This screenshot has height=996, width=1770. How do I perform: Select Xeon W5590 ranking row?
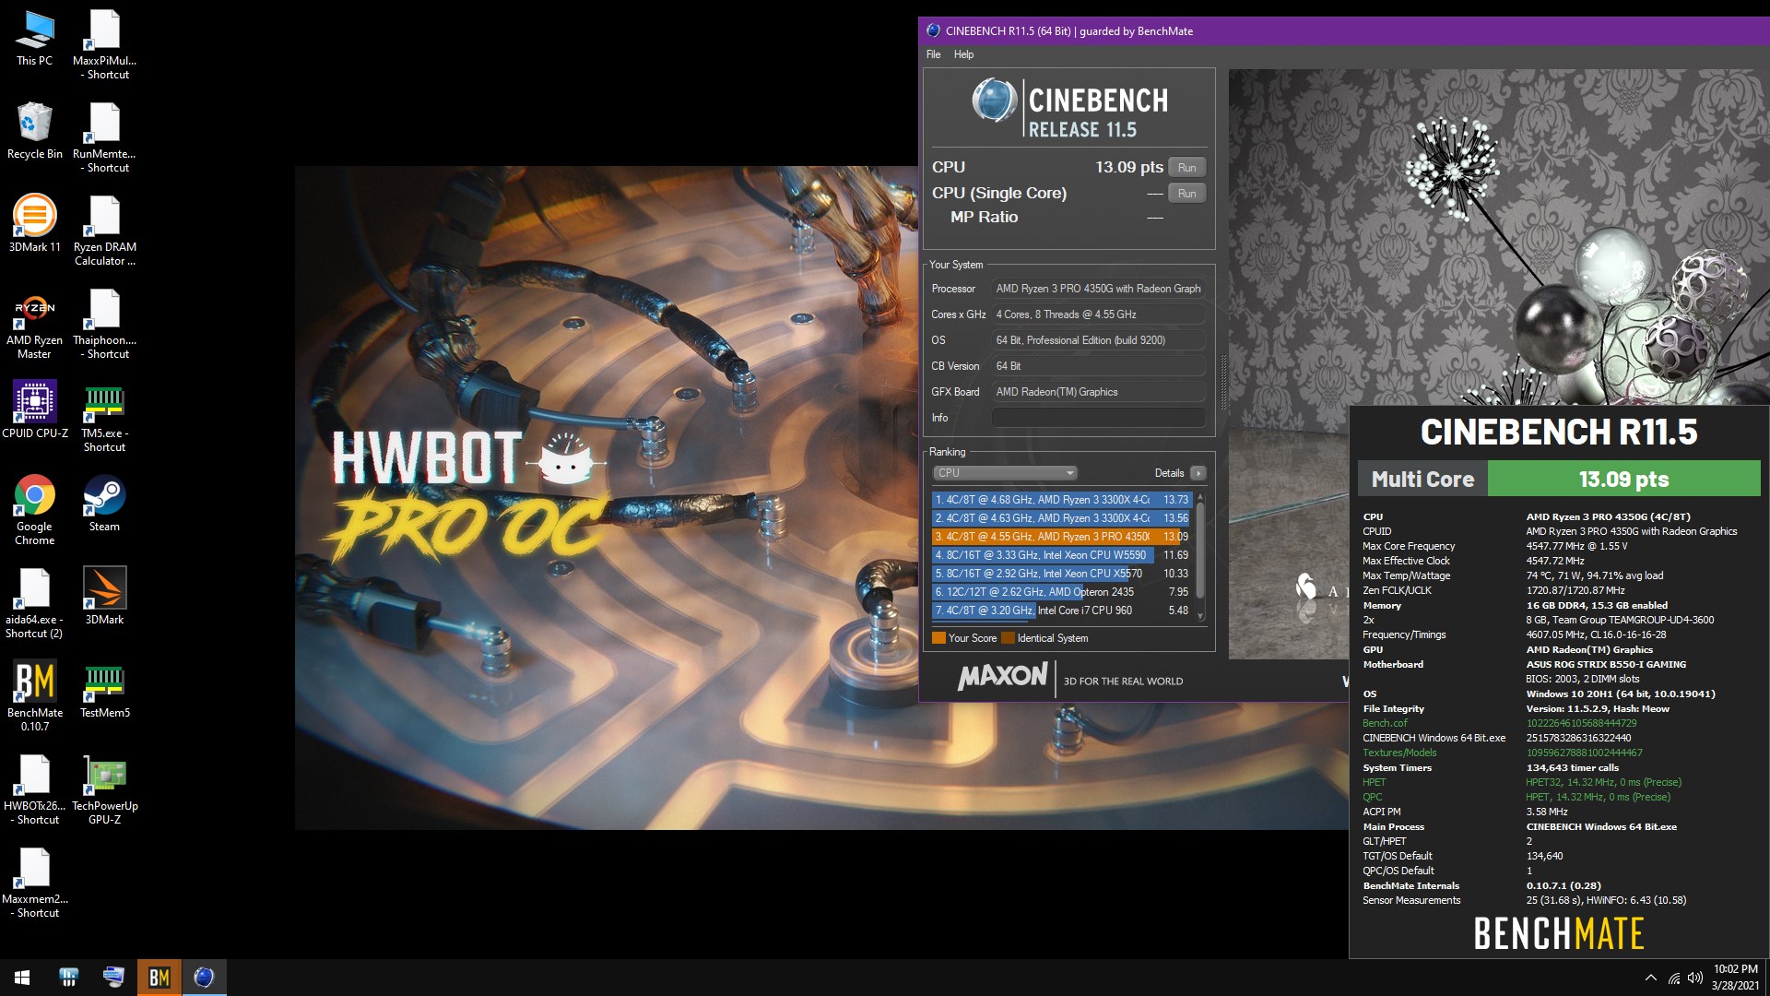(1062, 555)
